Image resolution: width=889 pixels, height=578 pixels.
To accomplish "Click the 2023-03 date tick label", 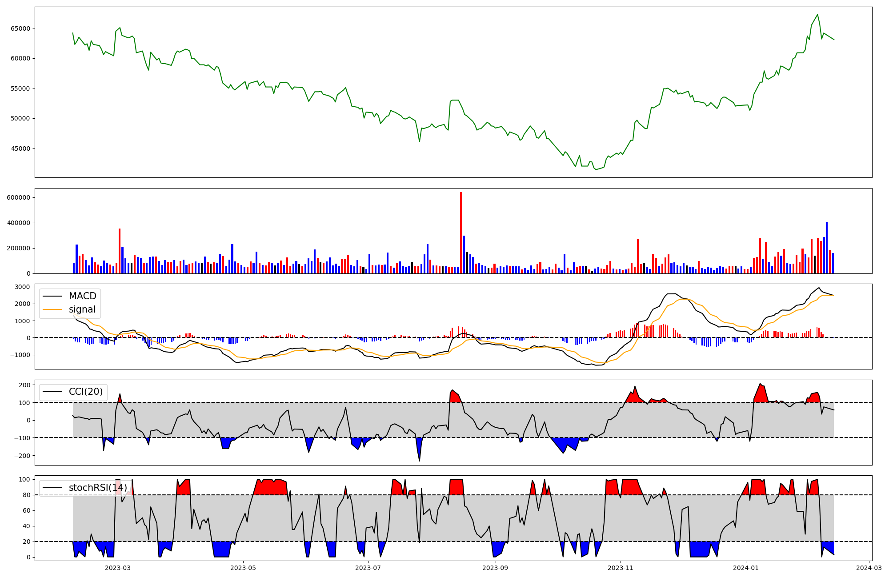I will click(x=118, y=568).
